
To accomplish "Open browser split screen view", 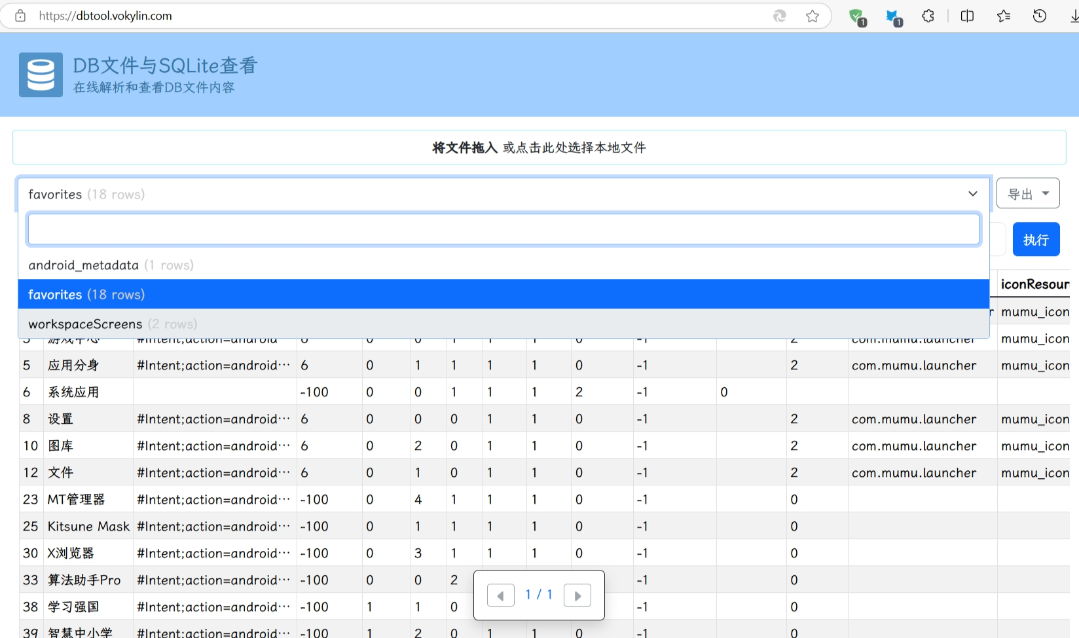I will click(x=967, y=16).
